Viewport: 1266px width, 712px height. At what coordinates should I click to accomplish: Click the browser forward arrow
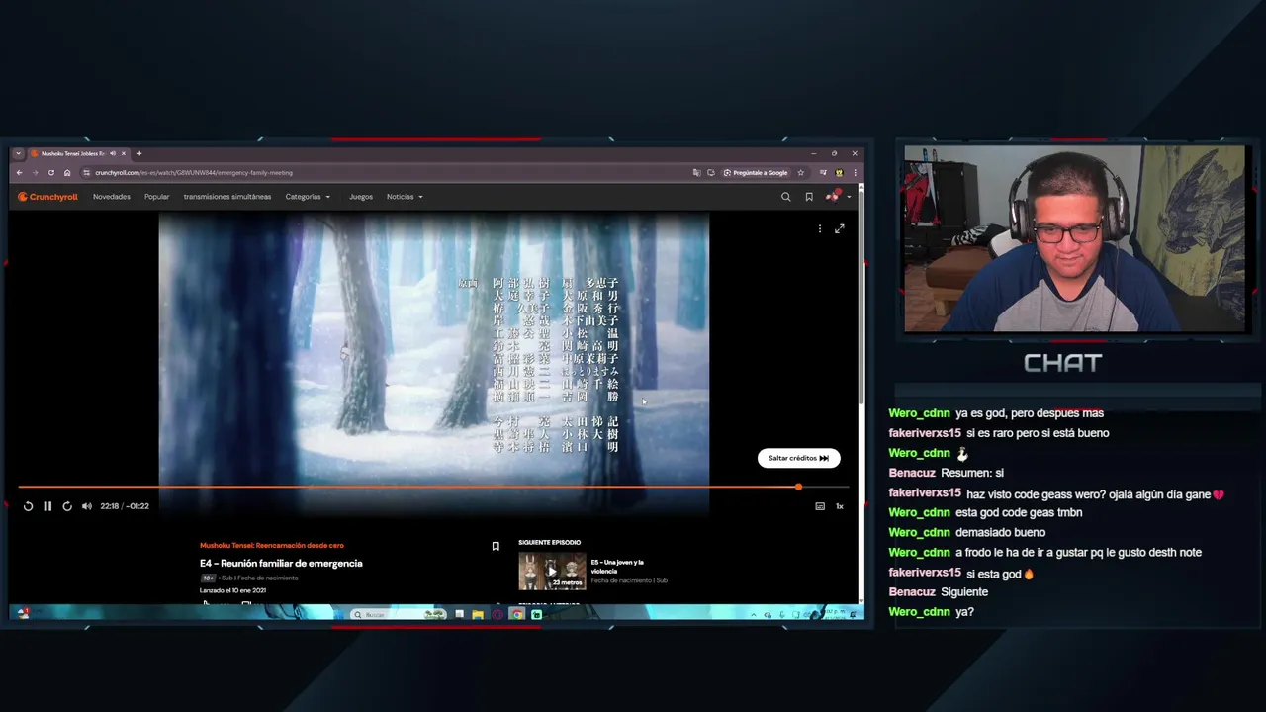click(x=35, y=173)
